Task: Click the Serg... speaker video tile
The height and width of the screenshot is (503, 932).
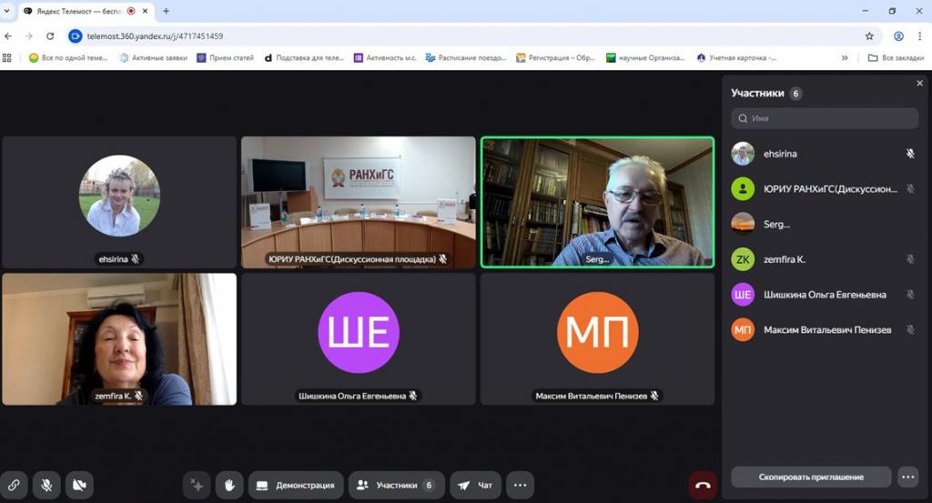Action: [597, 202]
